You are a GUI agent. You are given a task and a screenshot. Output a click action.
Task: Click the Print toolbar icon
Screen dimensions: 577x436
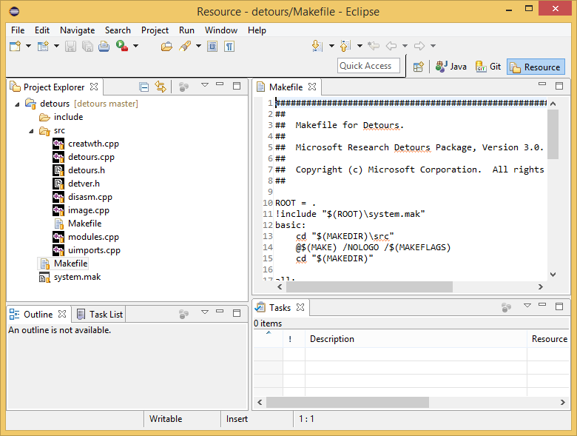point(104,46)
